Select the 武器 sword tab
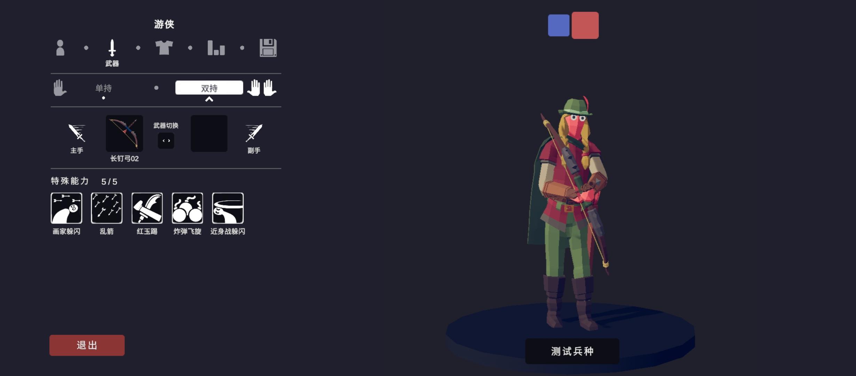Viewport: 856px width, 376px height. (112, 48)
